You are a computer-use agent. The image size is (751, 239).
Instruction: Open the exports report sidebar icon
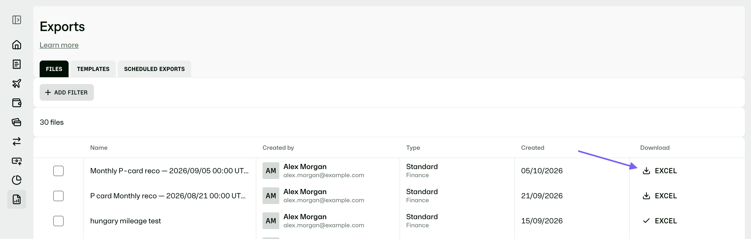(17, 199)
